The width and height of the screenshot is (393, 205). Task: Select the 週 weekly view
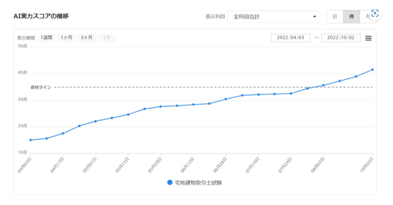351,17
